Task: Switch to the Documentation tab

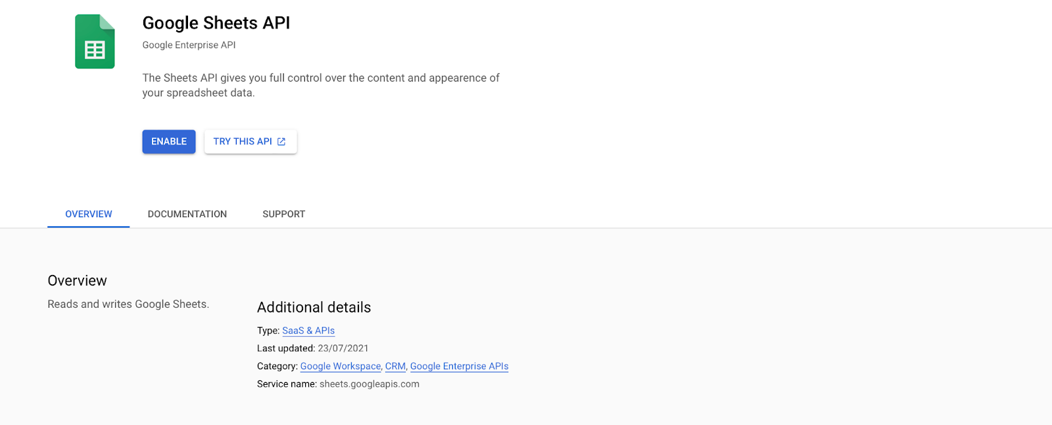Action: tap(187, 214)
